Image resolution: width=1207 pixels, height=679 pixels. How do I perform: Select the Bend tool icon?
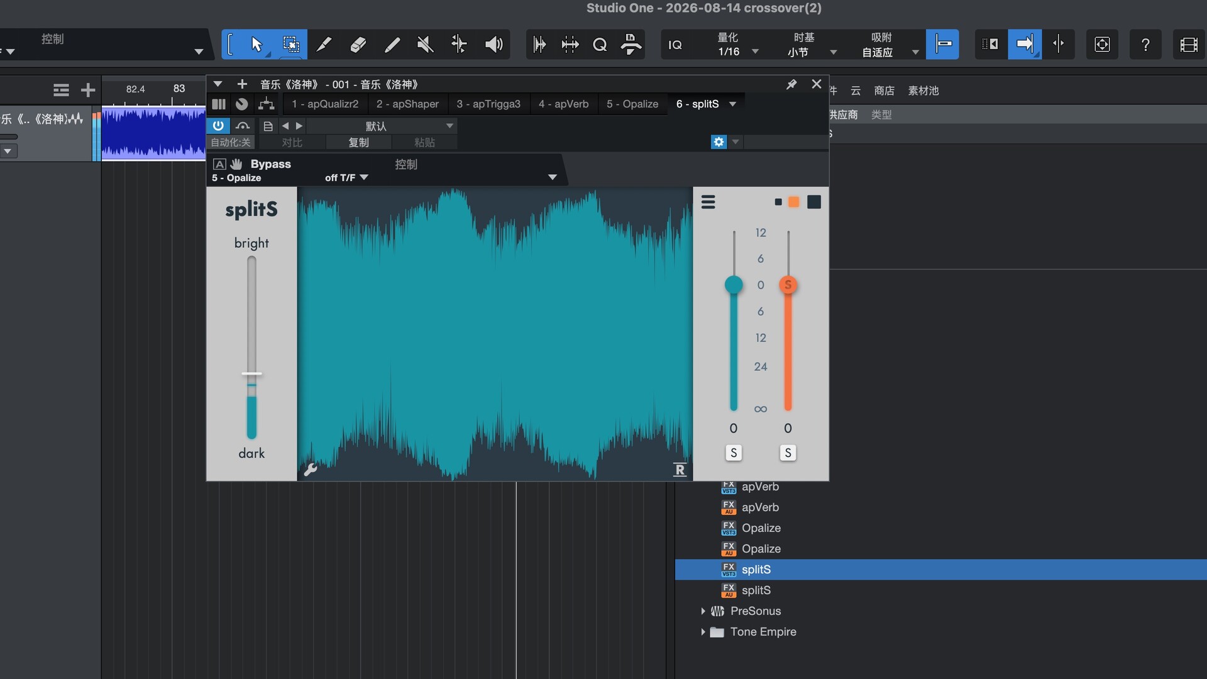coord(460,44)
